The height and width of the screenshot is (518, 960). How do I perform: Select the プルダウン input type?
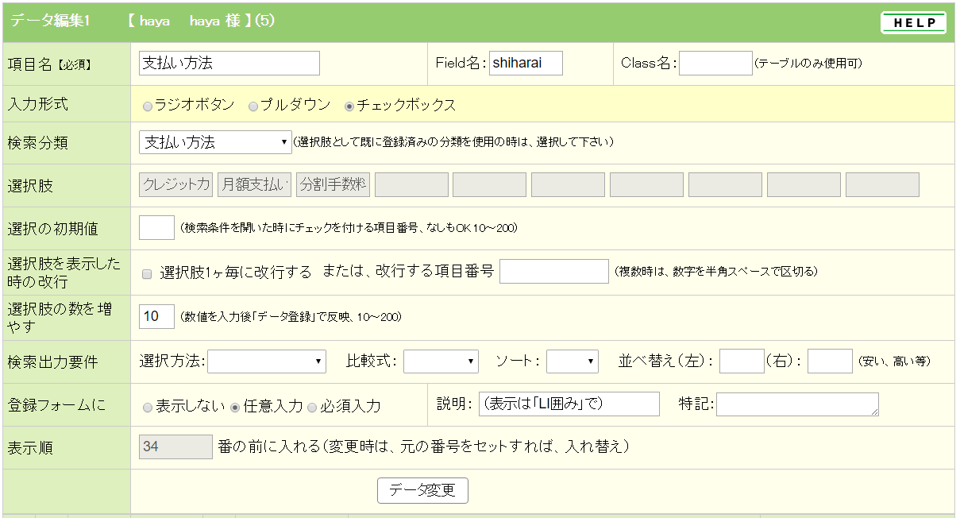(x=253, y=106)
